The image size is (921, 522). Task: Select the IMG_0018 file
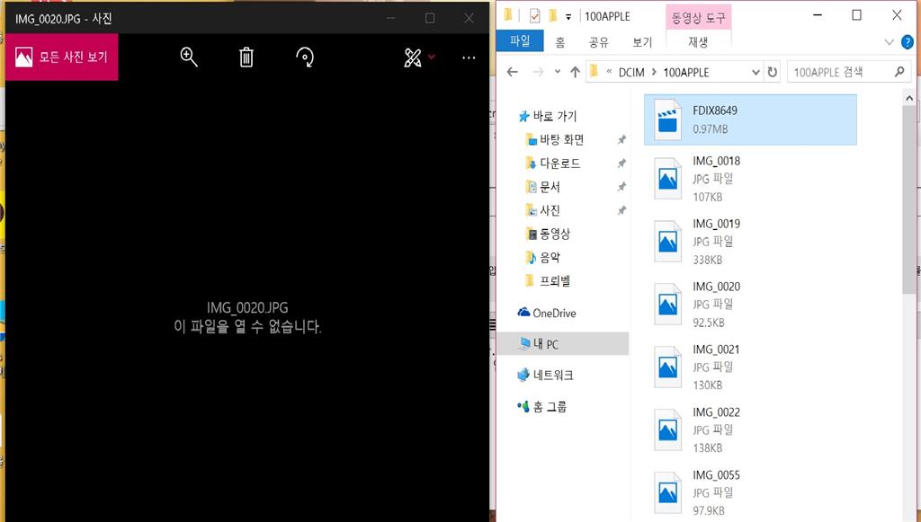(x=750, y=178)
